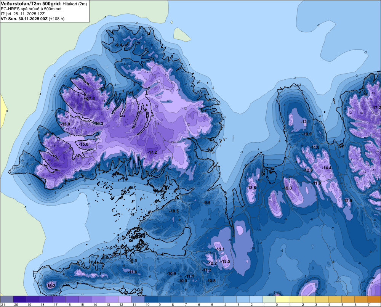The height and width of the screenshot is (307, 381).
Task: Click the '-9.4' temperature value on the map
Action: click(x=118, y=45)
